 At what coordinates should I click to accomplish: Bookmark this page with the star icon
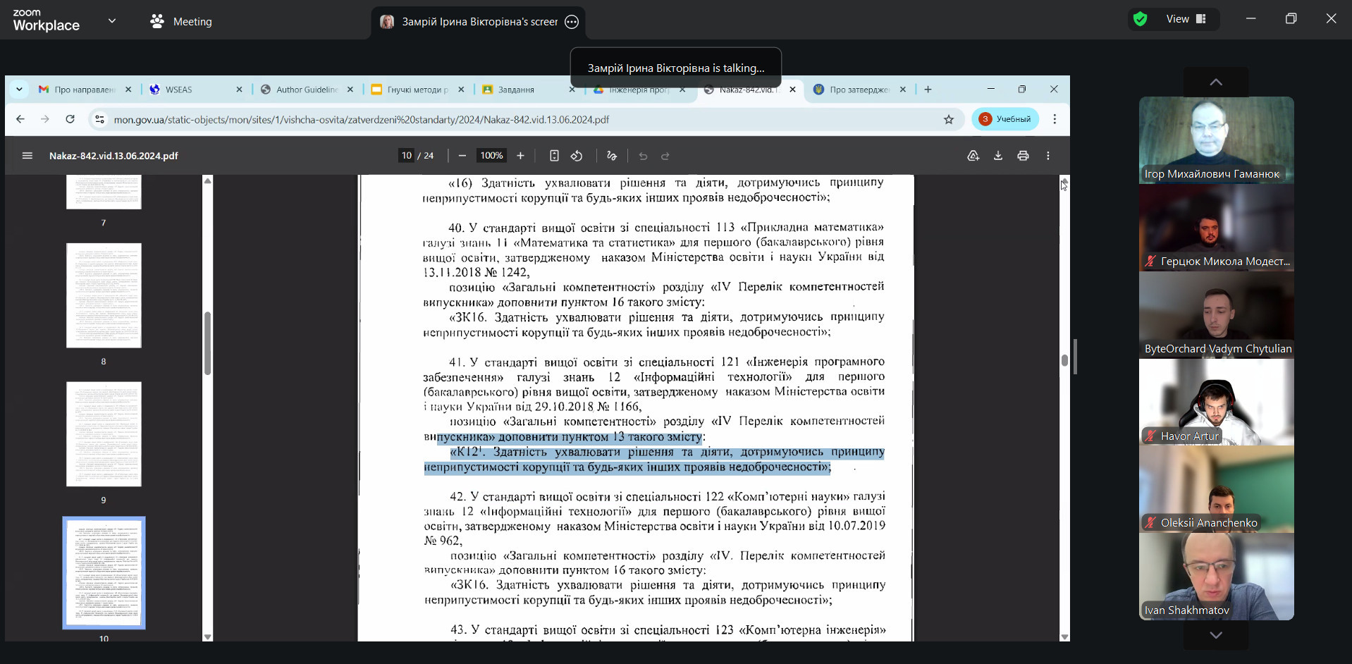coord(949,119)
